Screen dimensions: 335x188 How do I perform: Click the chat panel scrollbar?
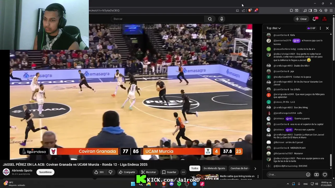point(331,160)
